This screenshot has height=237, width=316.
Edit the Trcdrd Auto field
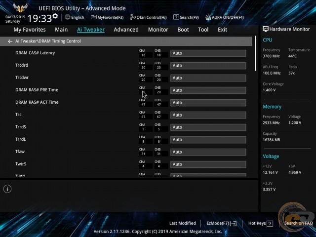click(x=208, y=66)
